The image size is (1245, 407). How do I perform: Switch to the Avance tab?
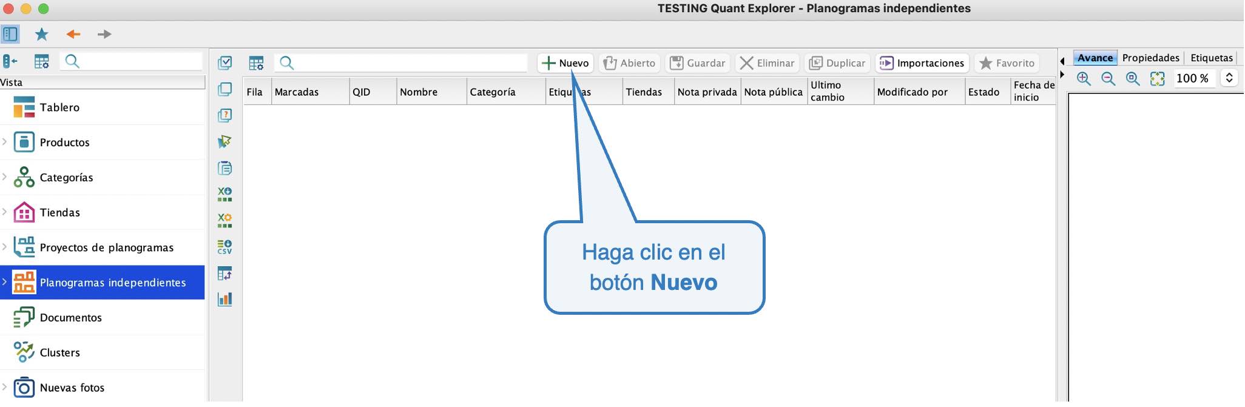[1095, 58]
